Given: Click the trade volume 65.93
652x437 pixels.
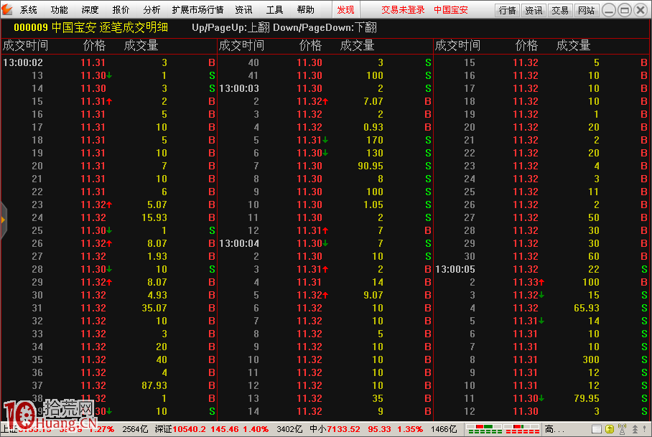Looking at the screenshot, I should click(587, 308).
